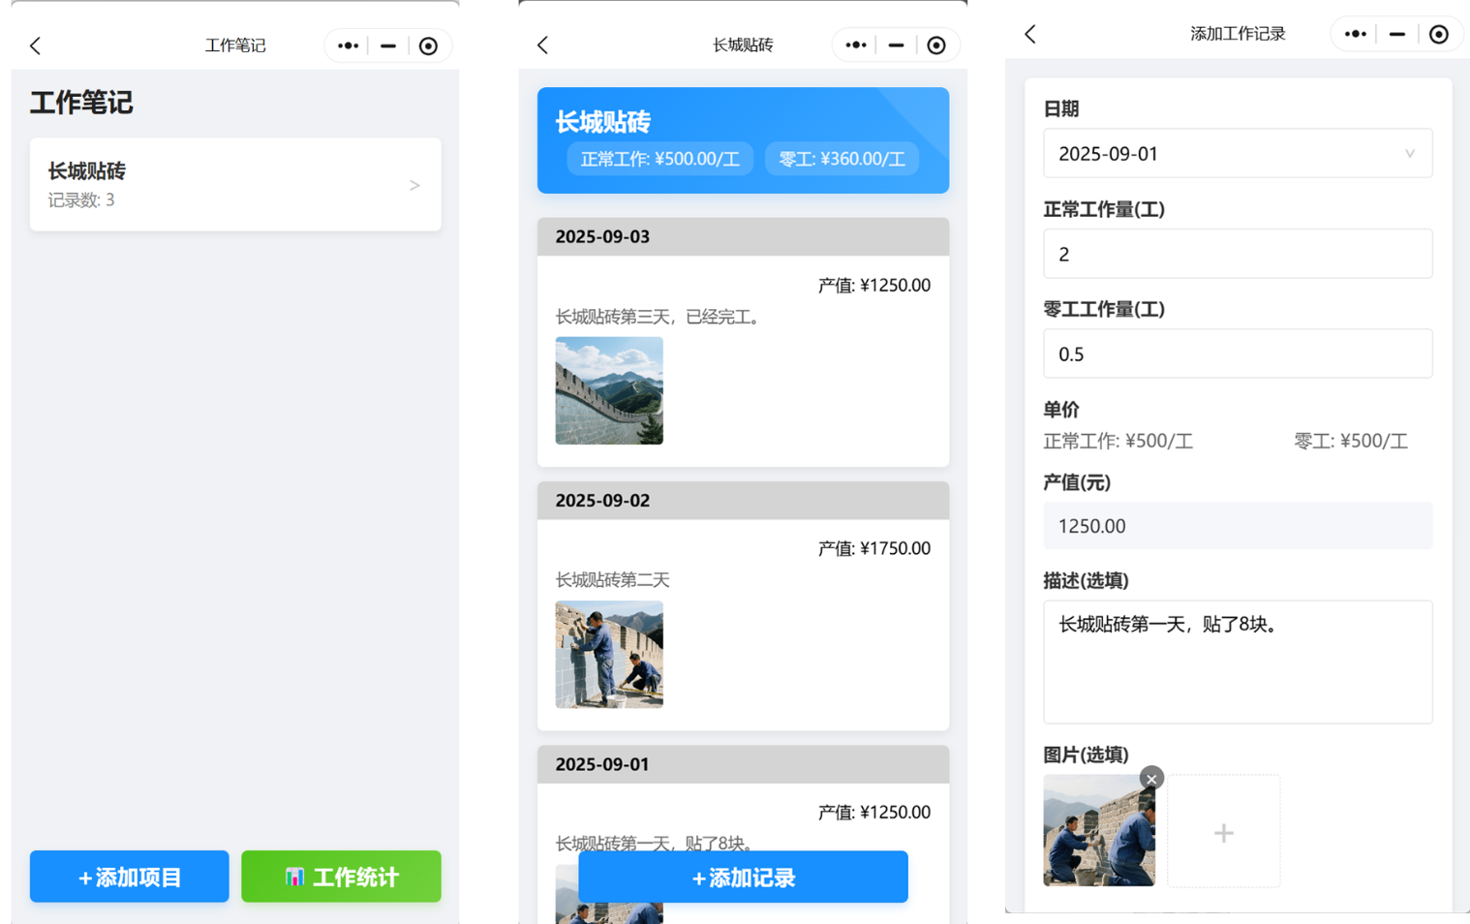Go back from the 添加工作记录 screen

click(1030, 34)
